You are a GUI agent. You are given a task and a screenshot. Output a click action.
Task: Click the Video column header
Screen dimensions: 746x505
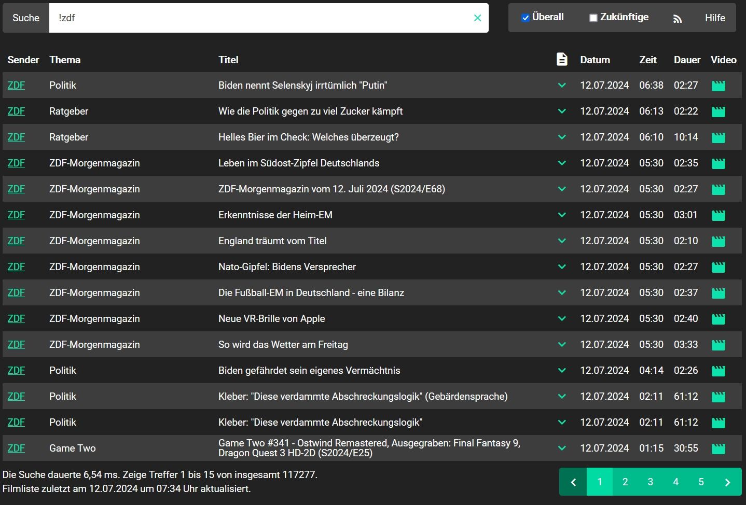724,60
